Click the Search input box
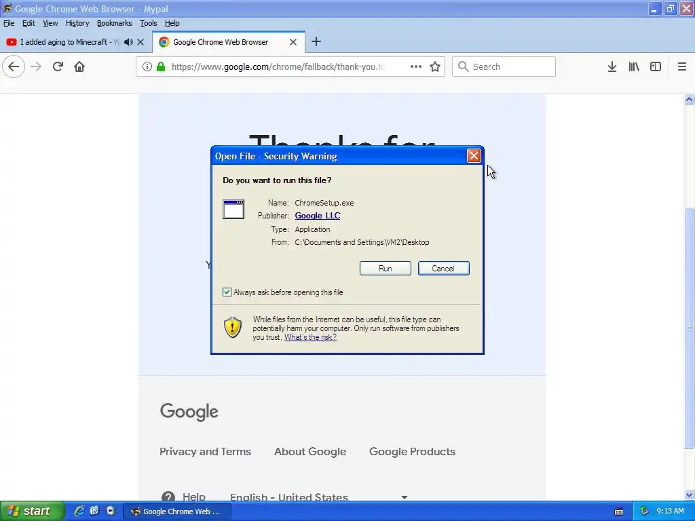 tap(504, 66)
